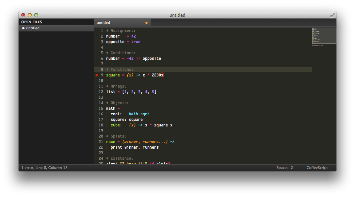This screenshot has width=355, height=197.
Task: Click line number 1 in the gutter
Action: pyautogui.click(x=102, y=30)
